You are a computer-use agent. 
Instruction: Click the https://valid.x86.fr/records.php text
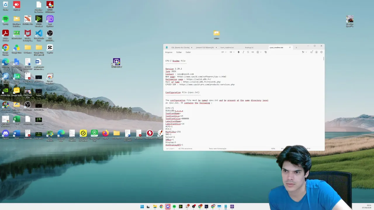202,82
